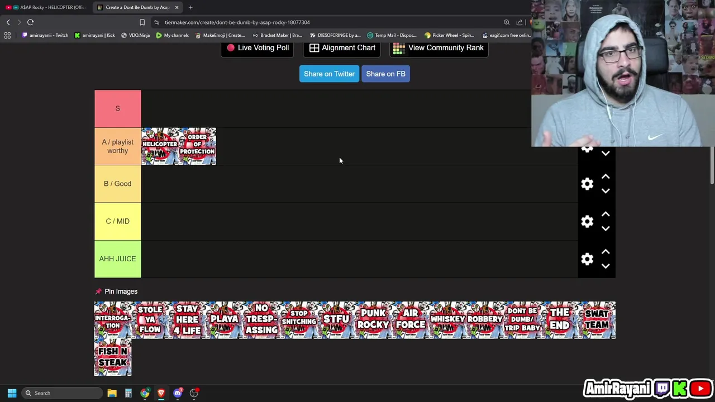Click the taskbar Search box

click(x=61, y=393)
